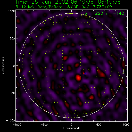
Task: Click the 1000 tick label on X axis
Action: pos(126,125)
